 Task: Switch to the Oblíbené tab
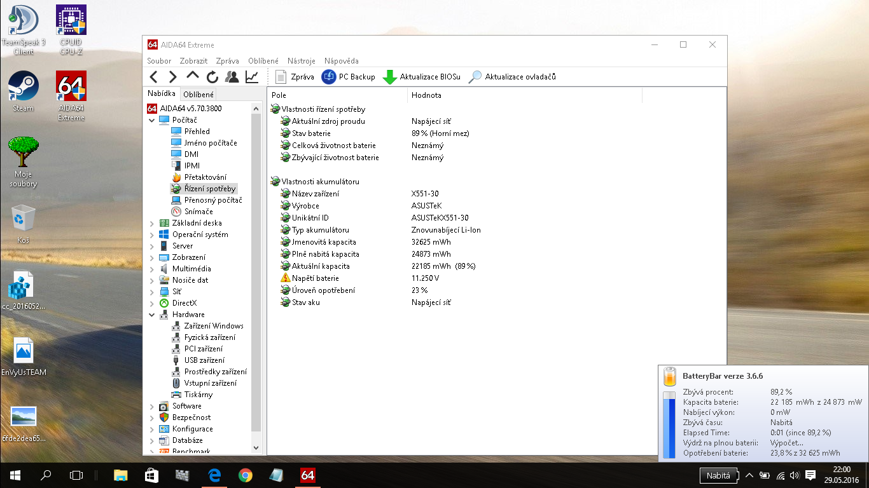[x=198, y=95]
